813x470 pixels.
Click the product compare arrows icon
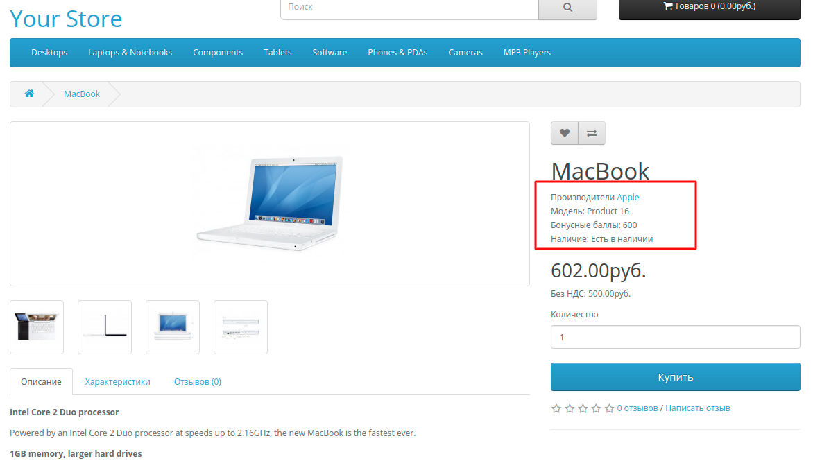pyautogui.click(x=591, y=132)
